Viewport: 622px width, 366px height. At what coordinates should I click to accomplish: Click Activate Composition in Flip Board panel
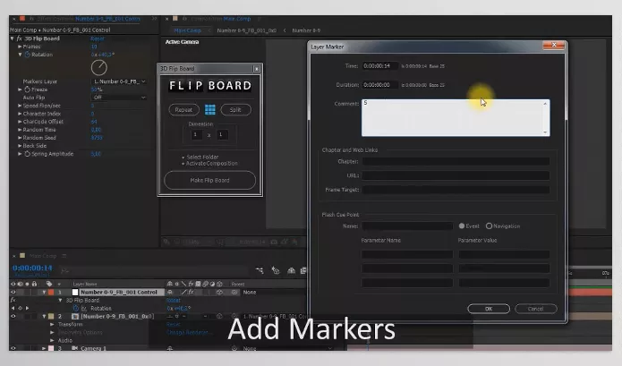tap(212, 164)
